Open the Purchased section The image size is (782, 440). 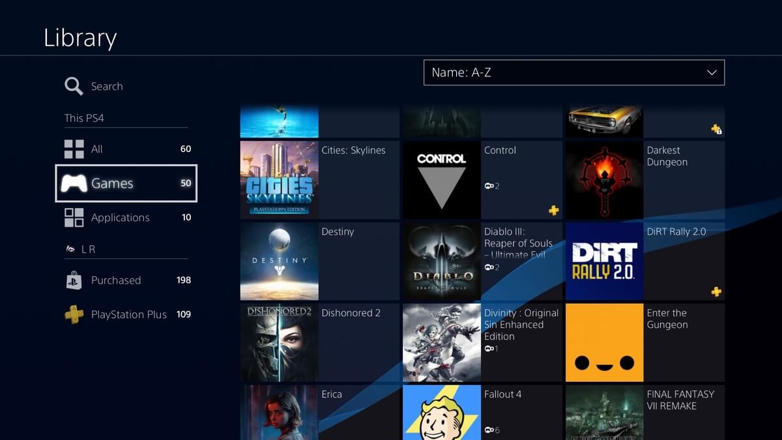[126, 280]
